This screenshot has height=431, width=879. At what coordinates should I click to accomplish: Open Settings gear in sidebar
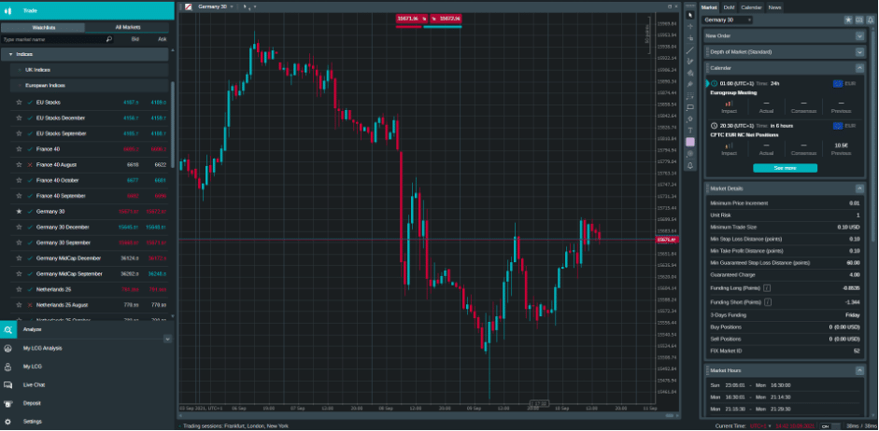pyautogui.click(x=8, y=422)
